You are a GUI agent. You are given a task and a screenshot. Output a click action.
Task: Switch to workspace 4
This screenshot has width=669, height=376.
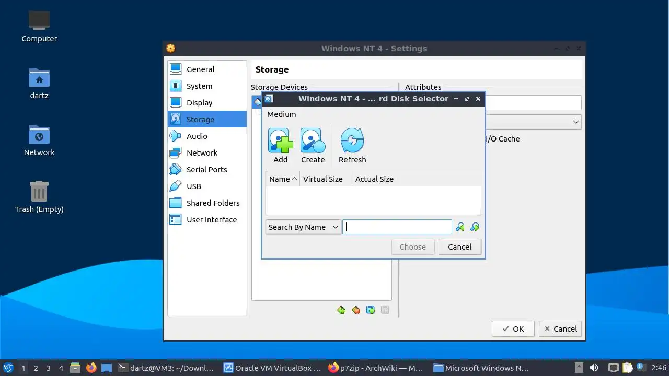click(x=61, y=368)
